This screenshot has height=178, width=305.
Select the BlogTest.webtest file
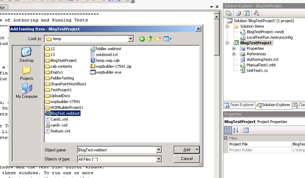(x=62, y=113)
